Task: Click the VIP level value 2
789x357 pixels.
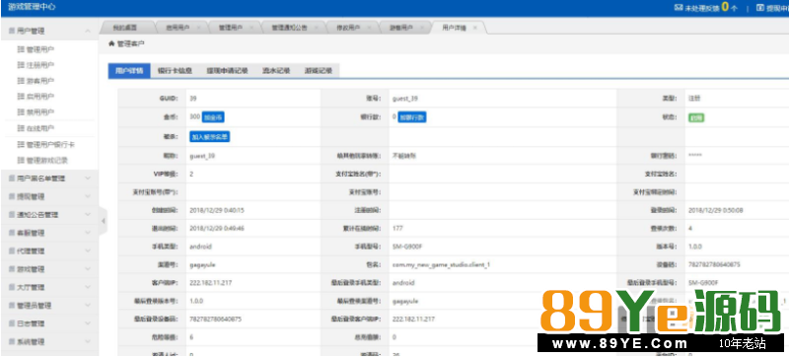Action: 191,174
